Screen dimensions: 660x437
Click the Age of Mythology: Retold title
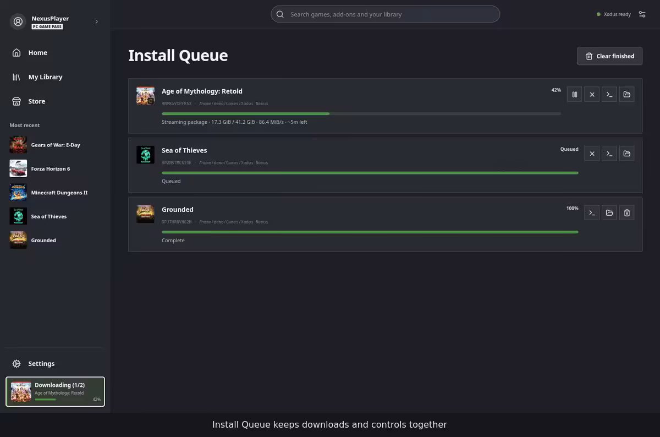tap(202, 91)
